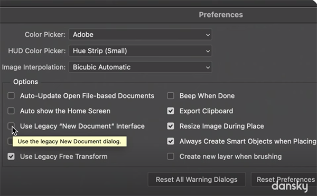Click the Image Interpolation label text
The height and width of the screenshot is (196, 317).
tap(34, 67)
